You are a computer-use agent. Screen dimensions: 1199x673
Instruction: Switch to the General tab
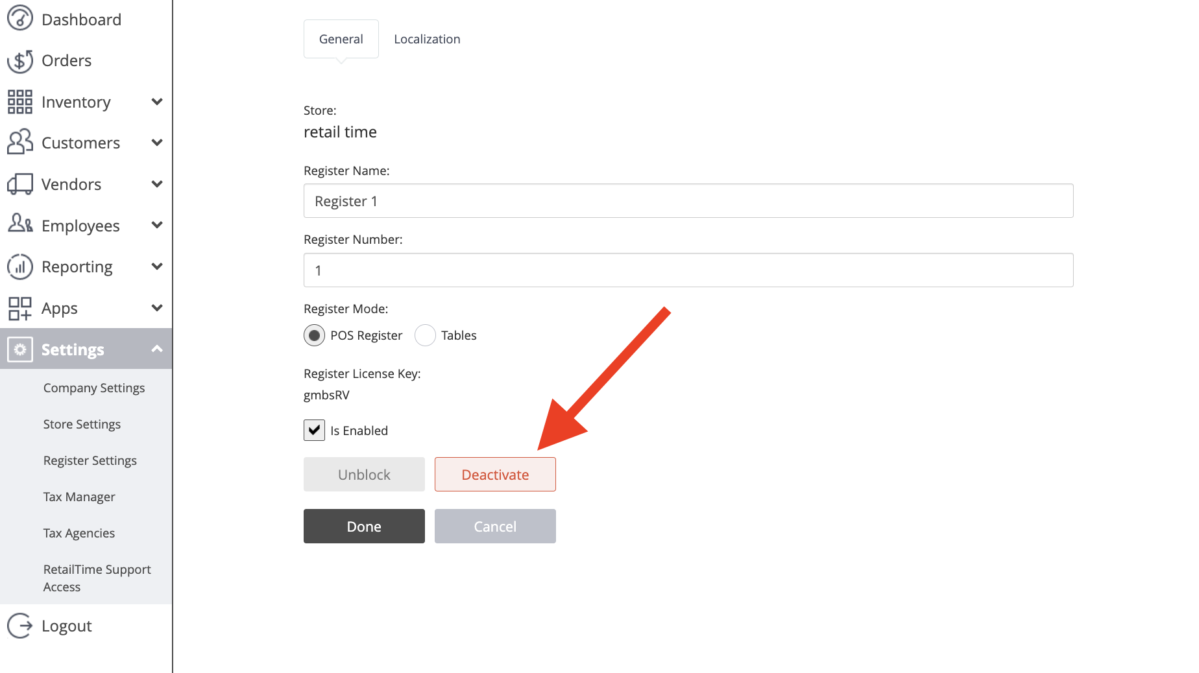coord(341,39)
